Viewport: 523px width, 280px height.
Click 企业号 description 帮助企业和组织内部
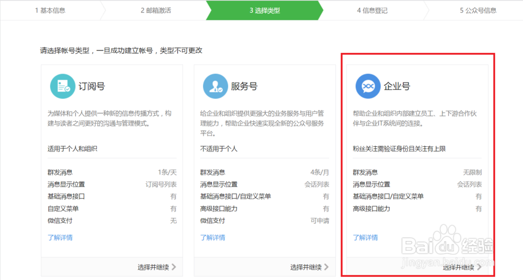(415, 119)
